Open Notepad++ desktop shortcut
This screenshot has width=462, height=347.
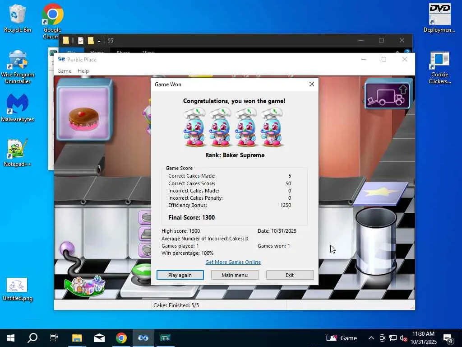(18, 153)
